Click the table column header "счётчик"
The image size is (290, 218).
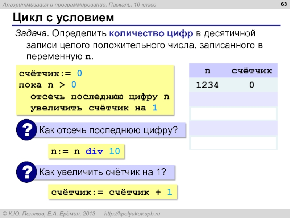click(252, 70)
